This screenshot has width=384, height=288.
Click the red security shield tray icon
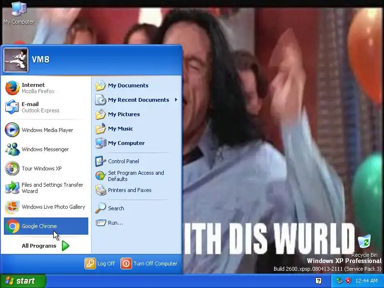[348, 281]
